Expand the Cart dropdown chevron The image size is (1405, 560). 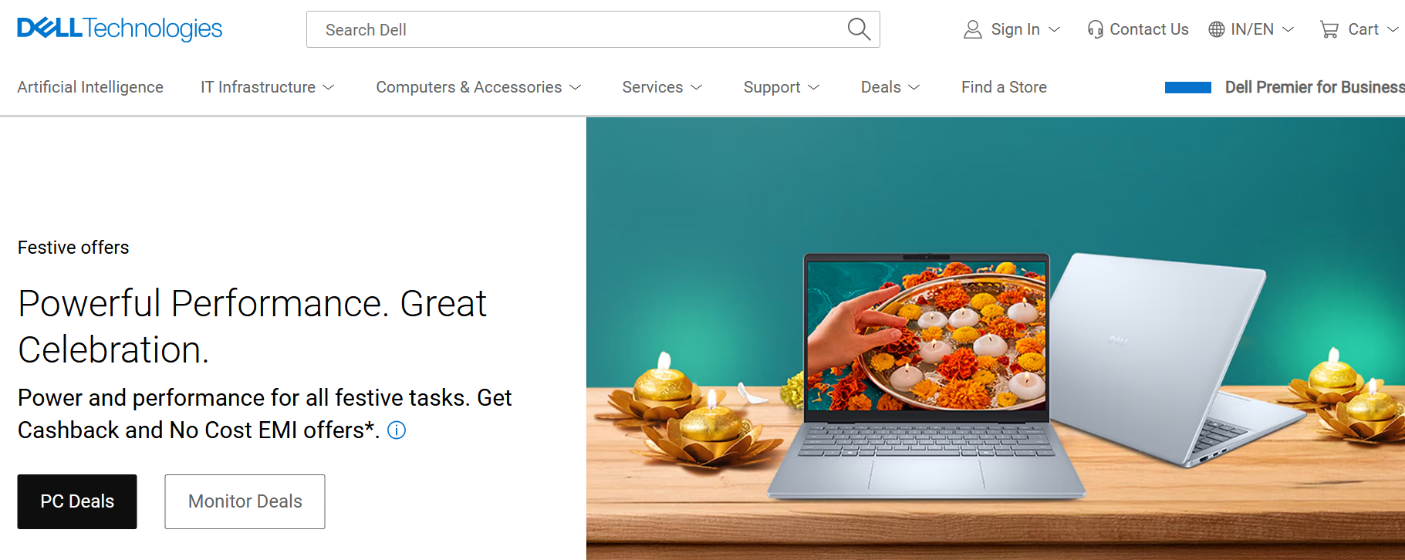click(1393, 29)
